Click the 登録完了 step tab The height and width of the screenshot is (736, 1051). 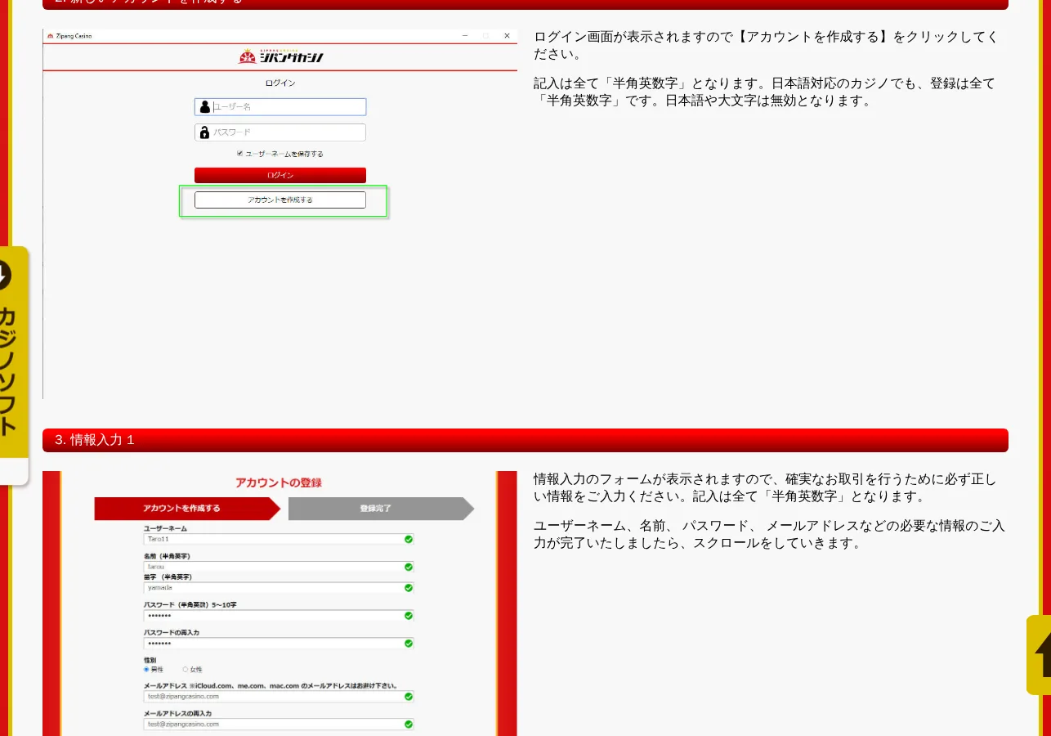tap(381, 509)
